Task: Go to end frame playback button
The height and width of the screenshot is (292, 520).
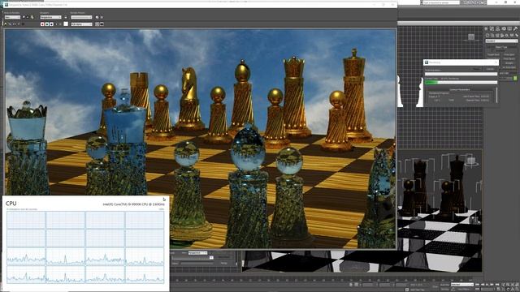Action: 496,285
